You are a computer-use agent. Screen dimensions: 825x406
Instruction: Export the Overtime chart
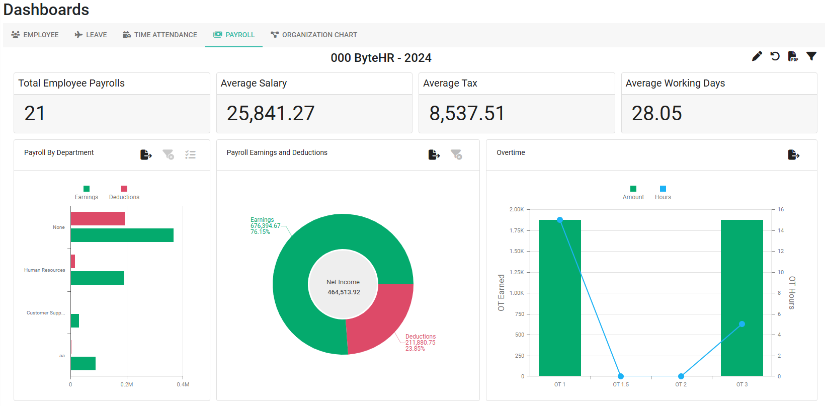click(x=794, y=154)
